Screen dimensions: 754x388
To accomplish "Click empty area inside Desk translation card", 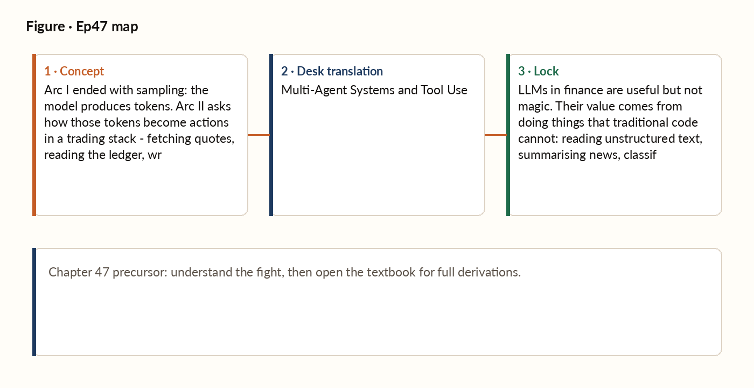I will coord(377,156).
